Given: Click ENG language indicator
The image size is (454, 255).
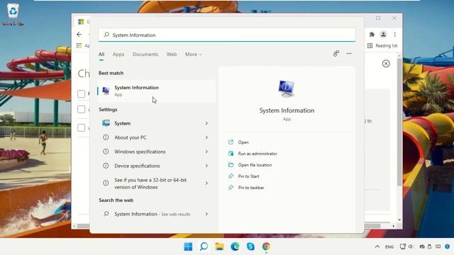Looking at the screenshot, I should [389, 247].
